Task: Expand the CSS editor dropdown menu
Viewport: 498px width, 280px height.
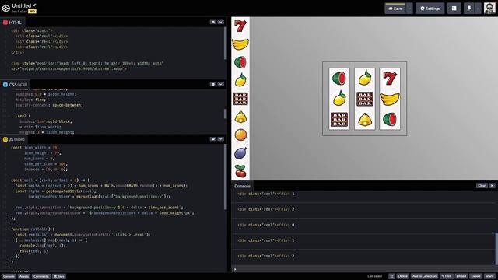Action: (221, 84)
